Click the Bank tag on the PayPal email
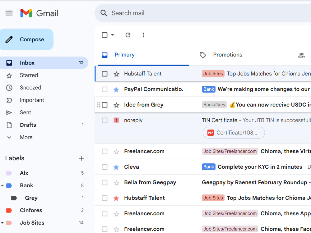Screen dimensions: 311x233 click(x=209, y=89)
